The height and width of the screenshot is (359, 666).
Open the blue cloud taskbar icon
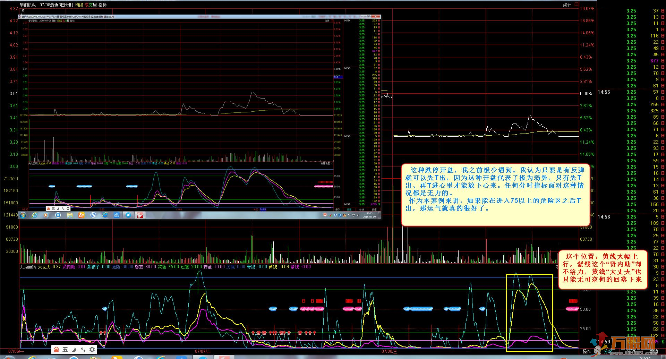117,215
